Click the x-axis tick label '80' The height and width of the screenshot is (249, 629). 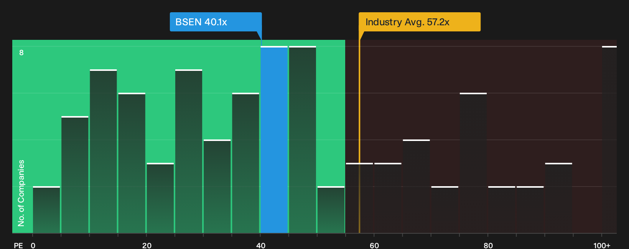(x=488, y=245)
